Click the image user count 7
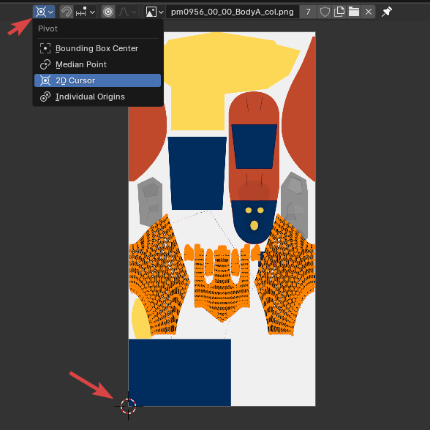 pos(309,12)
